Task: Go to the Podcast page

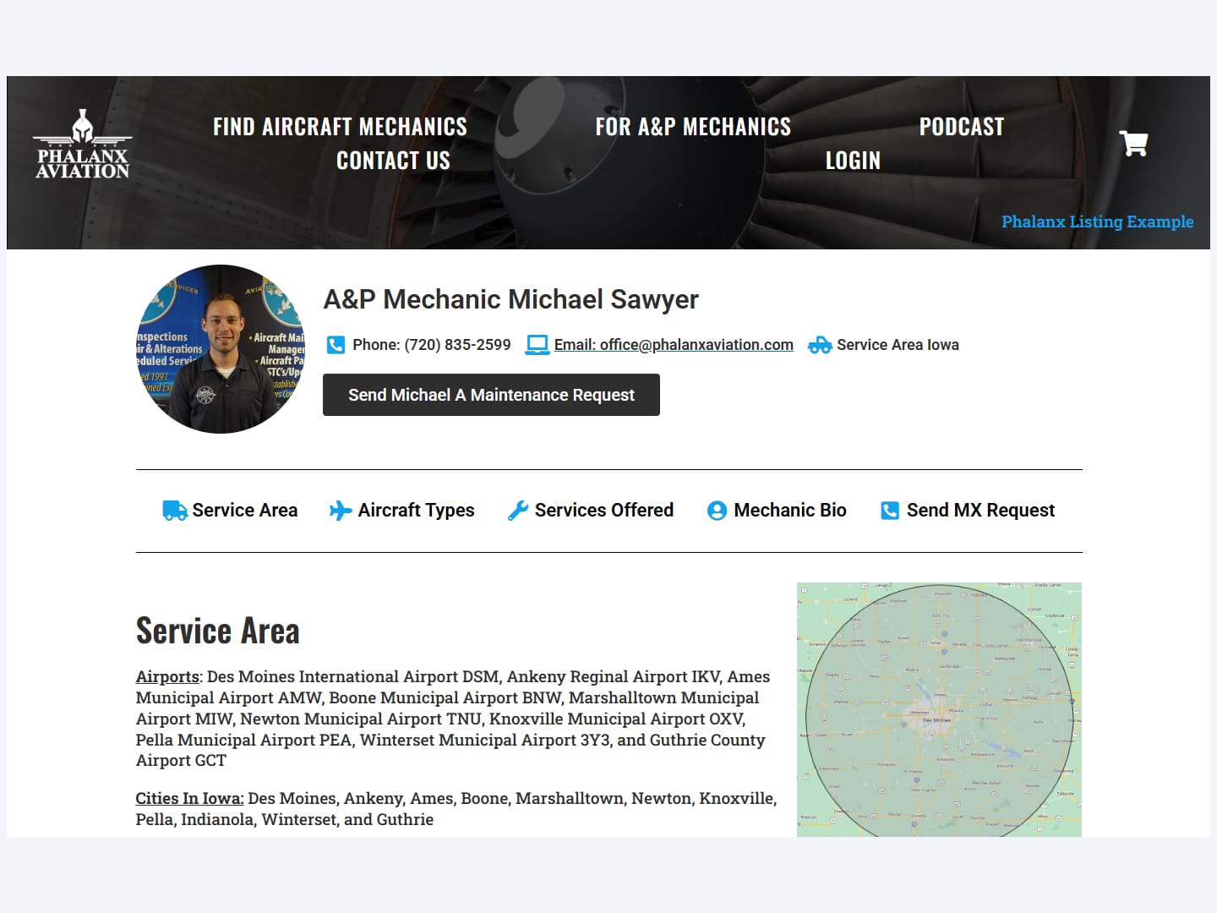Action: [x=962, y=127]
